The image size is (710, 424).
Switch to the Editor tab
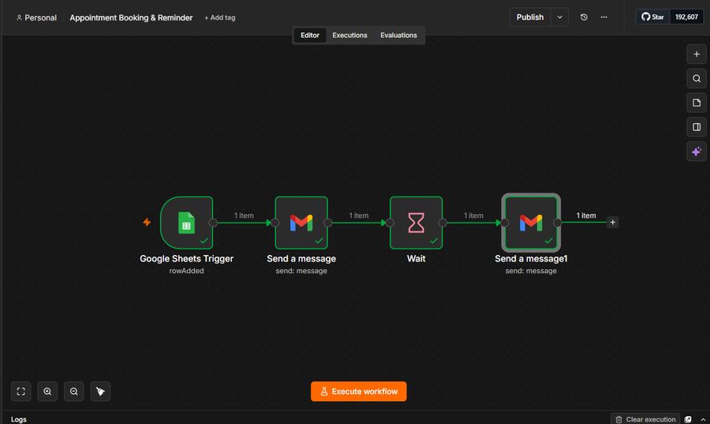click(x=310, y=36)
